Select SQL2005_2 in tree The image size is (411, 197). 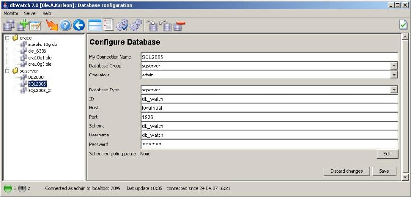pyautogui.click(x=39, y=91)
